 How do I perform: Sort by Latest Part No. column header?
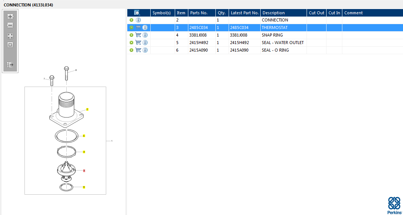pyautogui.click(x=244, y=13)
